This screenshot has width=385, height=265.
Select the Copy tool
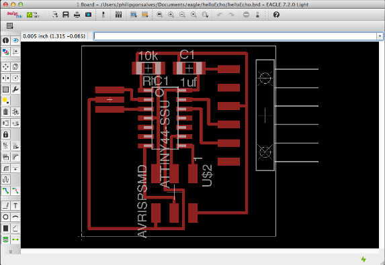pos(15,66)
